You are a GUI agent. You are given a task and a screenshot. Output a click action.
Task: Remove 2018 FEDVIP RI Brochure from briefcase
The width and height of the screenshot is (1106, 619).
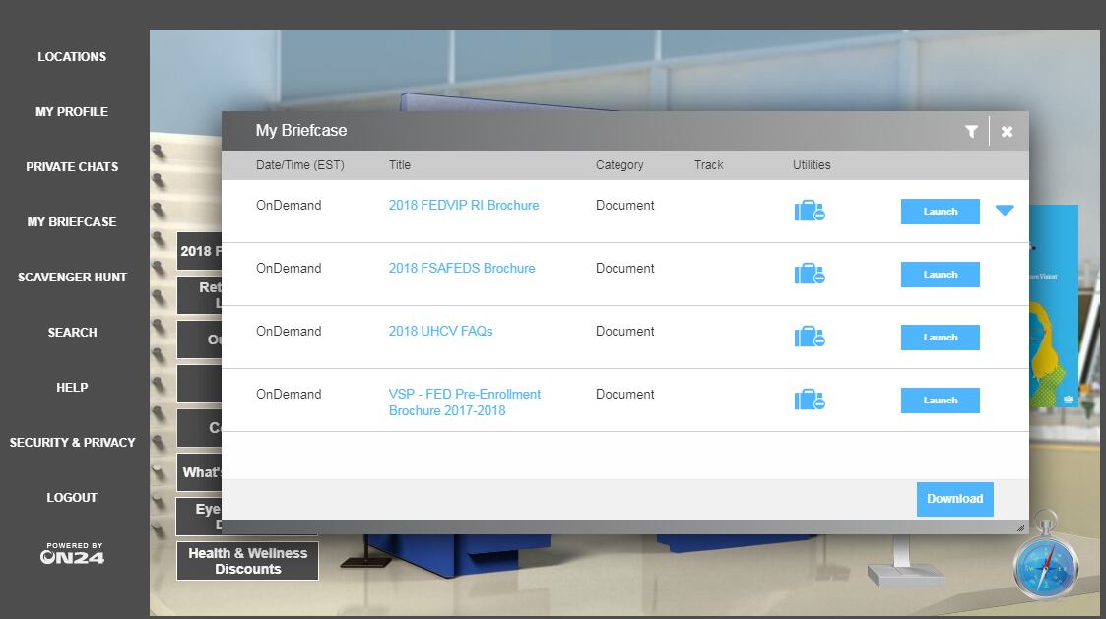click(x=810, y=211)
